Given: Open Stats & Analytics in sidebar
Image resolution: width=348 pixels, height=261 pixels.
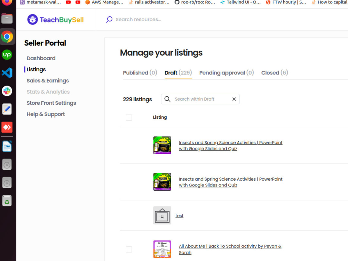Looking at the screenshot, I should pos(48,92).
